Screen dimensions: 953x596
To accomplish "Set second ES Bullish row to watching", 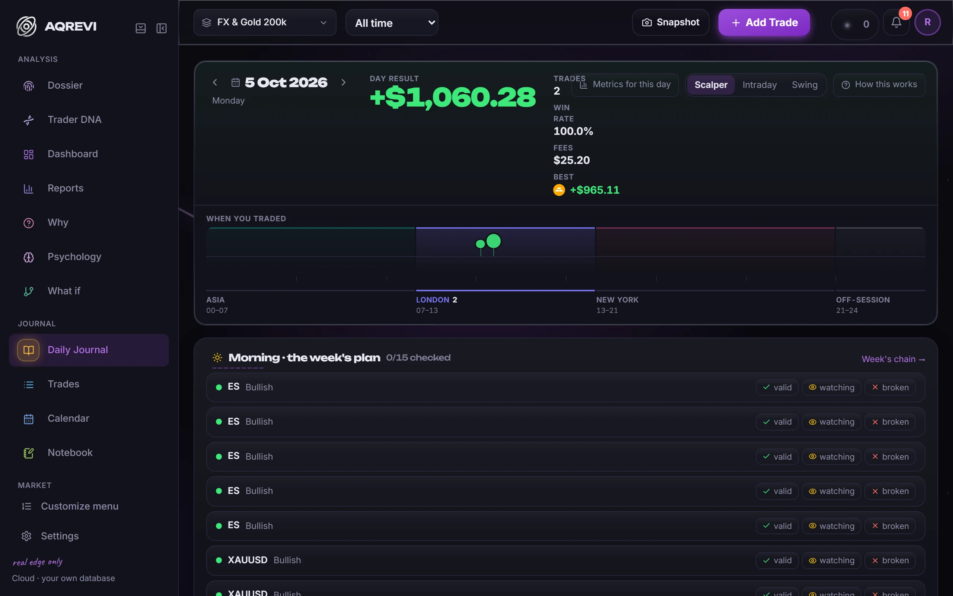I will tap(831, 422).
